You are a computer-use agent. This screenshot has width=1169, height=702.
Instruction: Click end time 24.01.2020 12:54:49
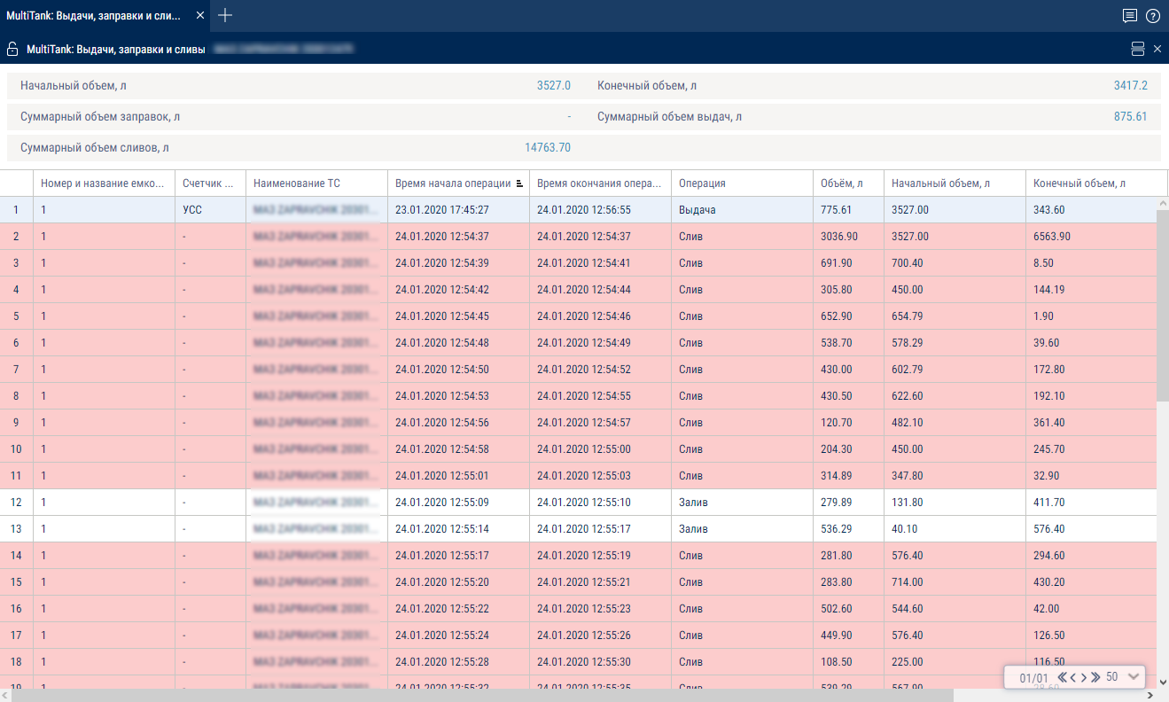click(600, 343)
